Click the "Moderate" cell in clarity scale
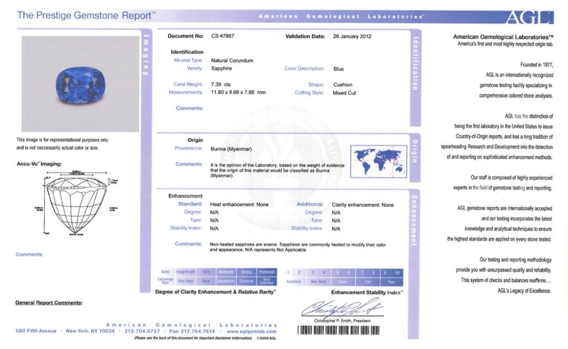The image size is (568, 349). (226, 272)
